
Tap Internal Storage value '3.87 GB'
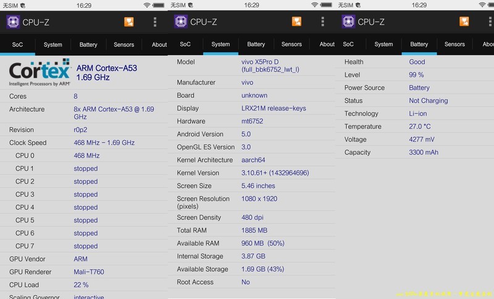253,256
